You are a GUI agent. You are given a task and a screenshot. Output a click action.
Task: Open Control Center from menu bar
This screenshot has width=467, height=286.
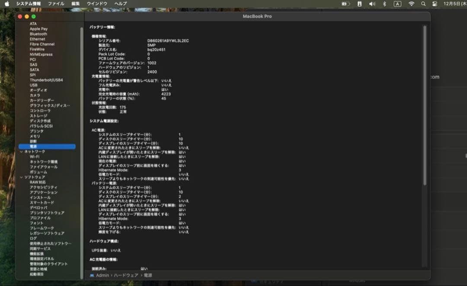[435, 3]
